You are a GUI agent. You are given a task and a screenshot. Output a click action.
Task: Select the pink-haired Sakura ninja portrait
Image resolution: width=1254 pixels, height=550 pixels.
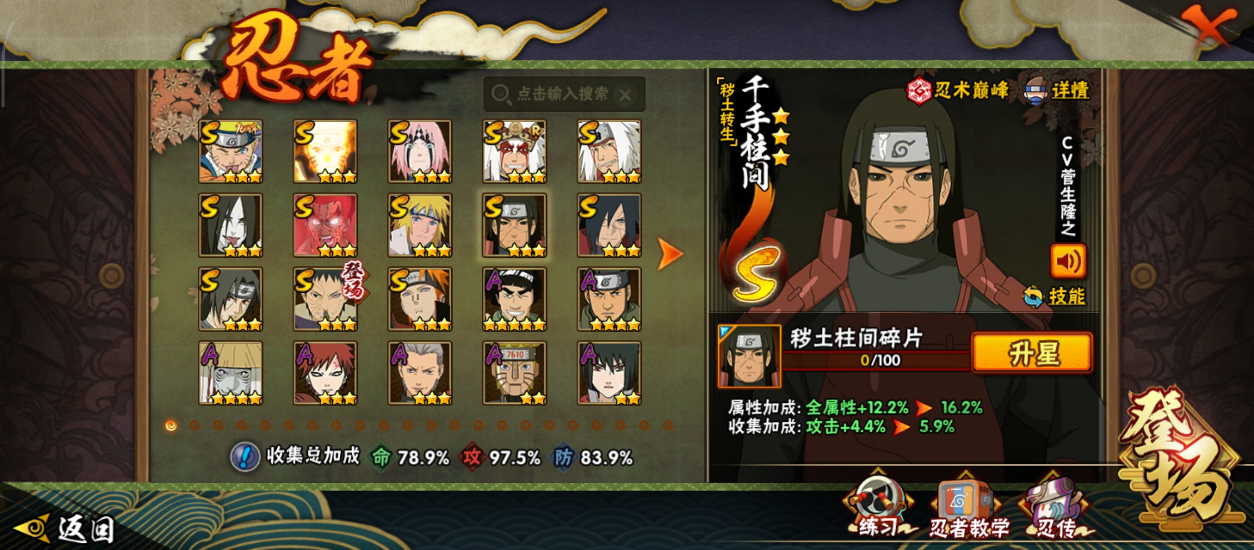click(420, 151)
